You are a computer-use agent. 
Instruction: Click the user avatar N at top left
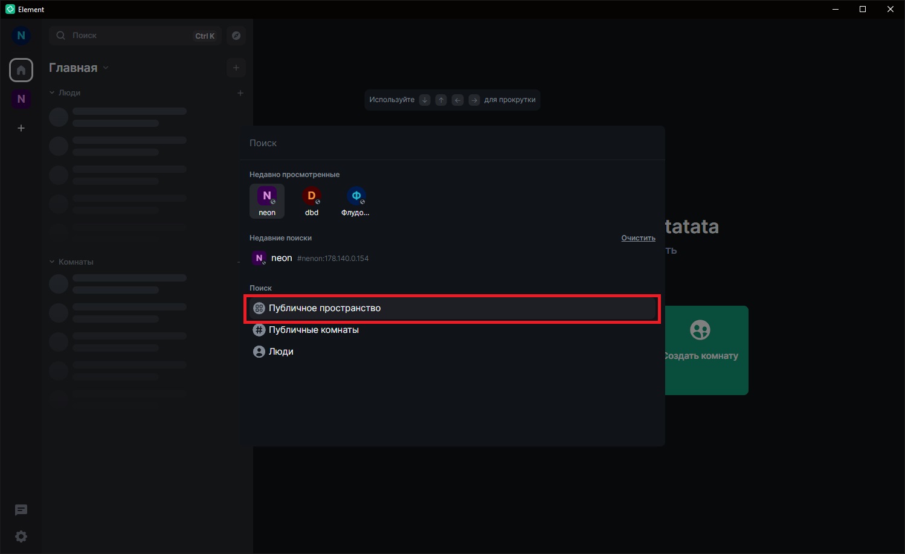click(x=21, y=36)
